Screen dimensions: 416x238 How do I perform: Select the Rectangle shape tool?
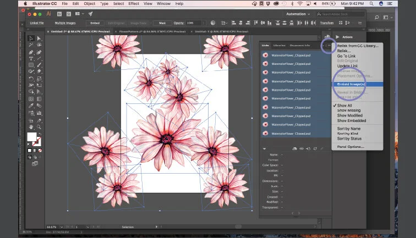31,65
